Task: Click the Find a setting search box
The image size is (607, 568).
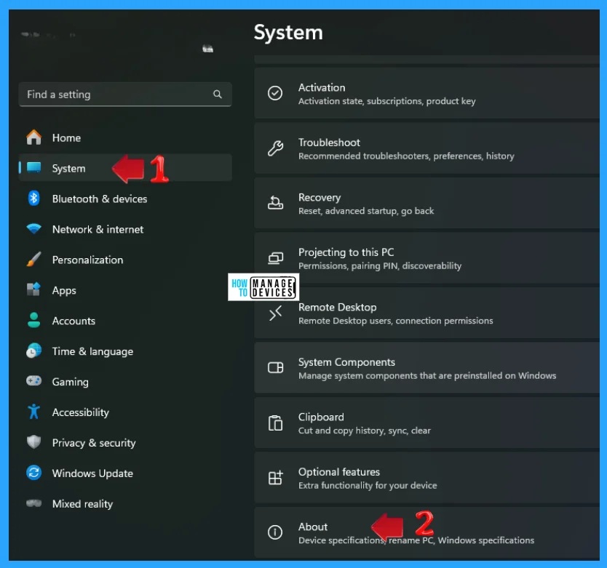Action: click(125, 94)
